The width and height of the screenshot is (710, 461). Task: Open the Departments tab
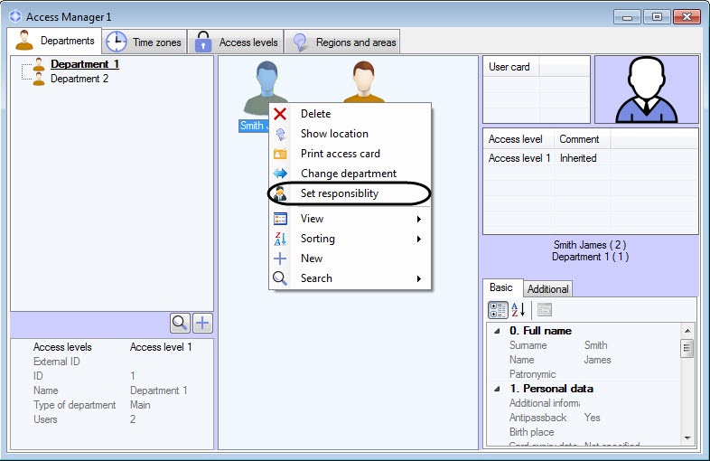(x=55, y=41)
